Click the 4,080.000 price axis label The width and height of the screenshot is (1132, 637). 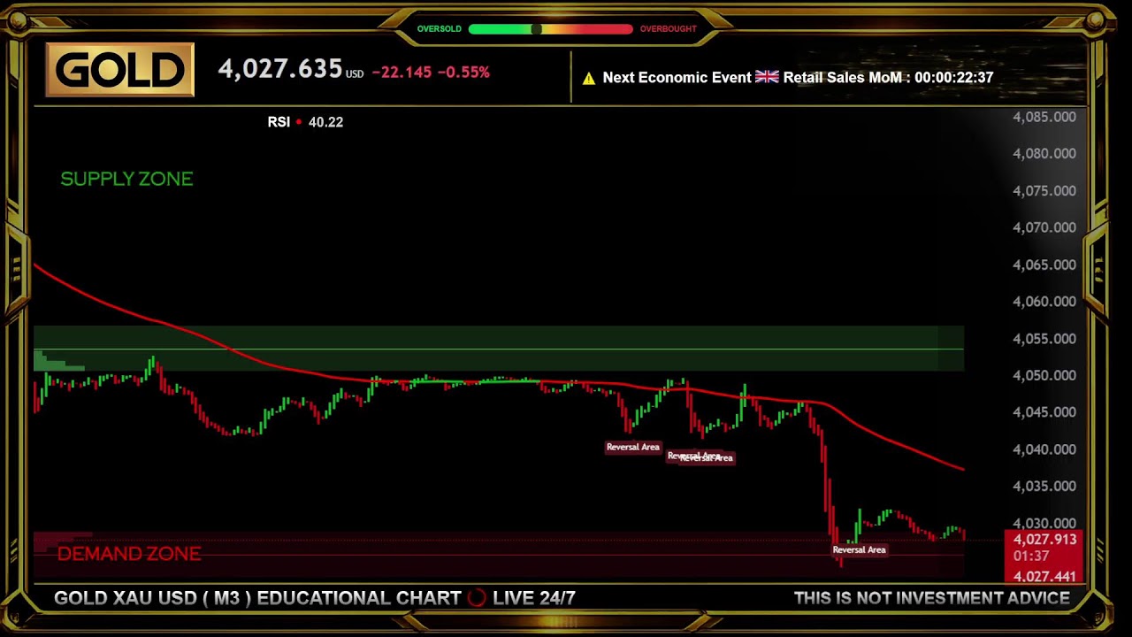point(1044,154)
